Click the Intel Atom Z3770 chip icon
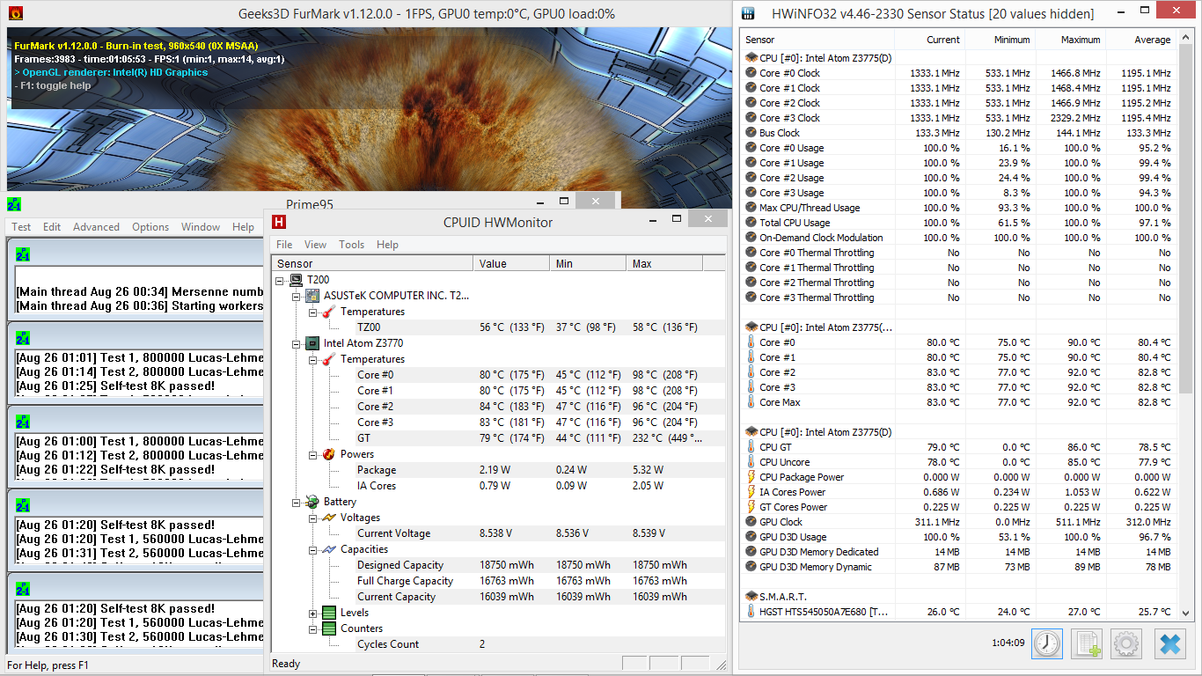This screenshot has height=676, width=1202. click(x=312, y=343)
